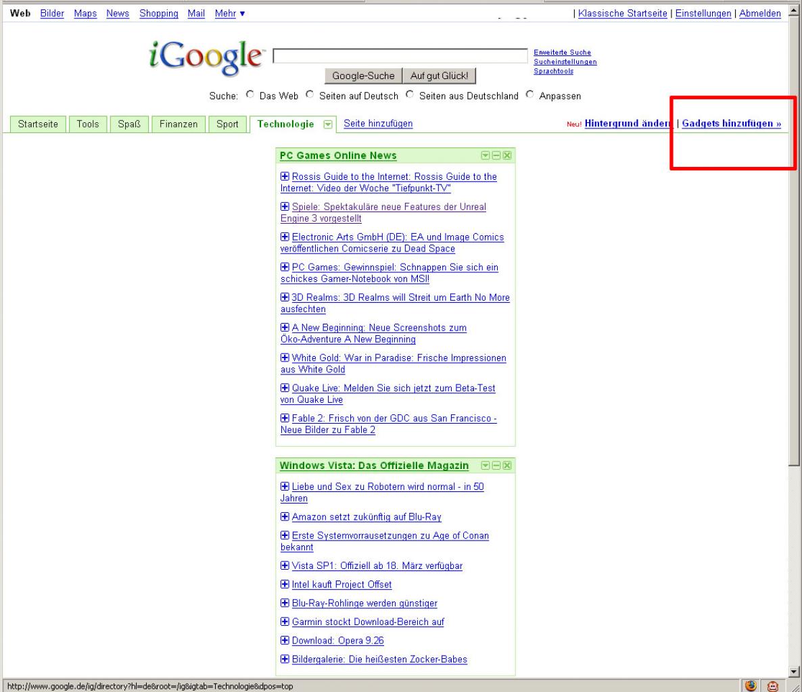Switch to the Spaß tab

click(x=129, y=124)
